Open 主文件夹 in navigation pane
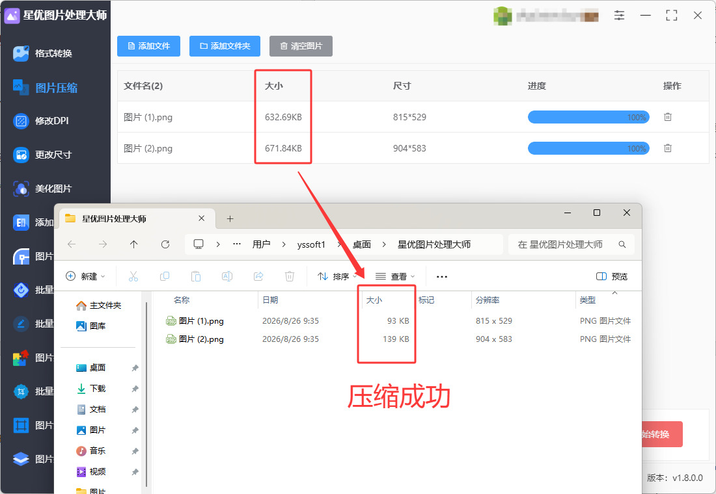This screenshot has width=716, height=494. (99, 305)
